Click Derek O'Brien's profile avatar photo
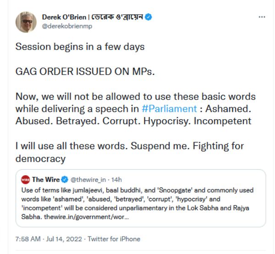275x254 pixels. 26,22
